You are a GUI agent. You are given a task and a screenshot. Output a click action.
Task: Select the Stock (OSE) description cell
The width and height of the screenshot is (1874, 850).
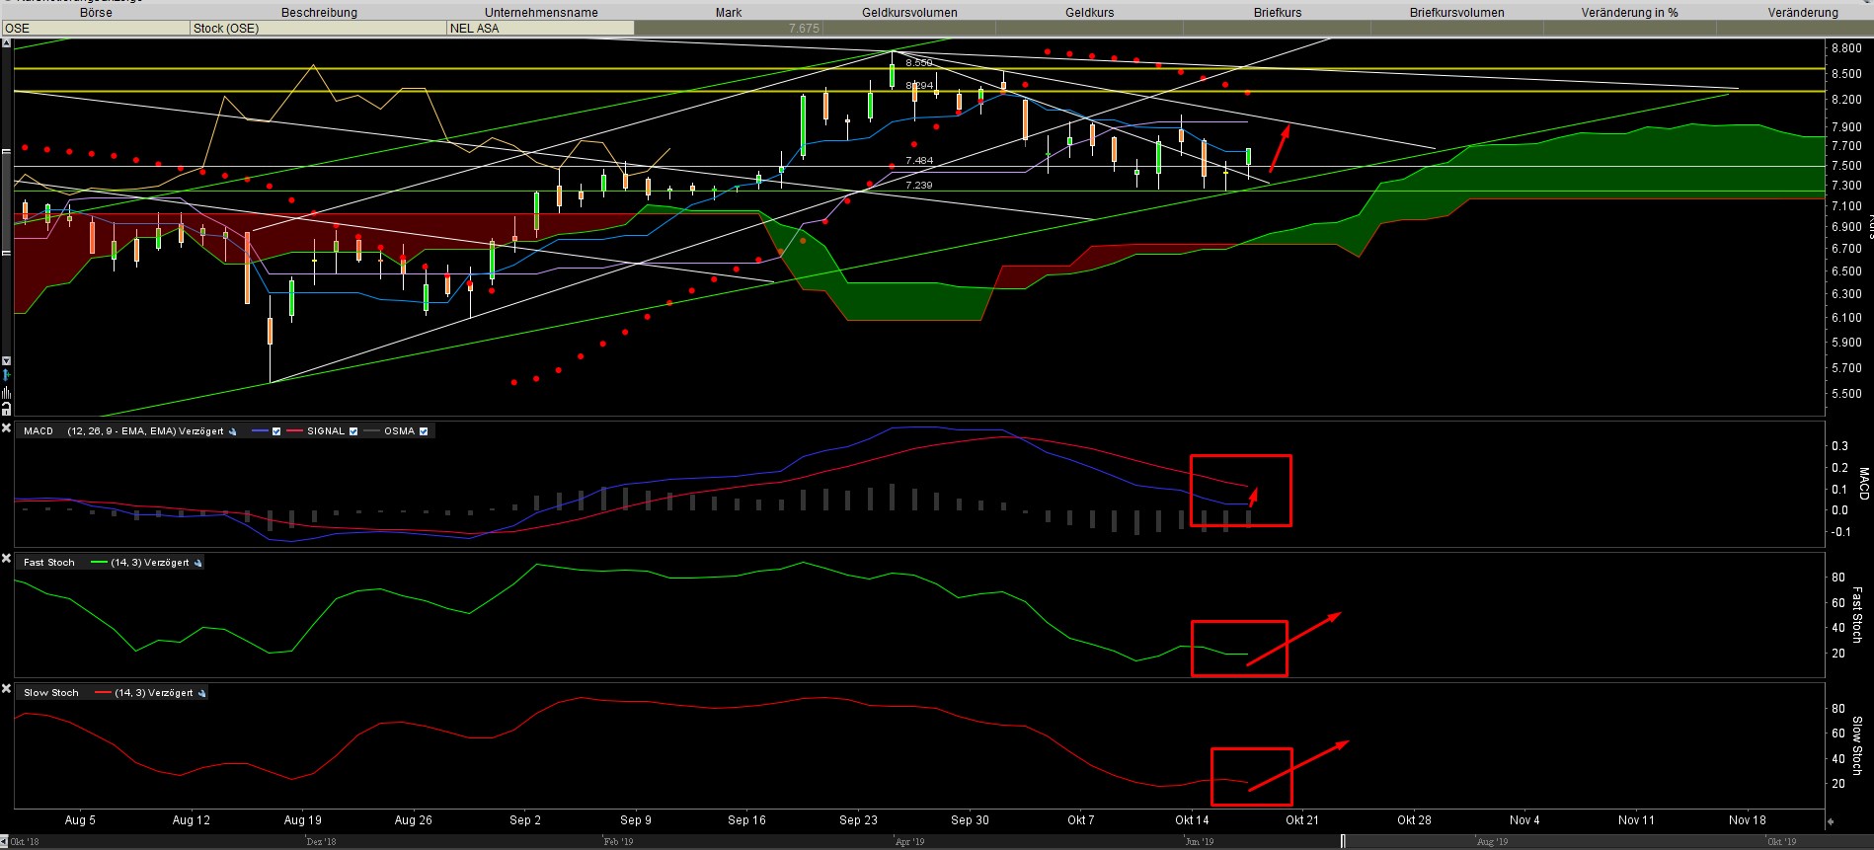pyautogui.click(x=319, y=29)
